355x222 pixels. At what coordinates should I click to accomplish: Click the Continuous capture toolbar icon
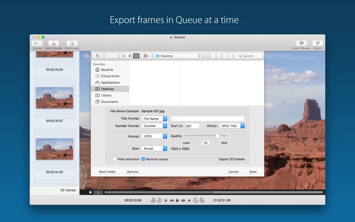coord(71,44)
